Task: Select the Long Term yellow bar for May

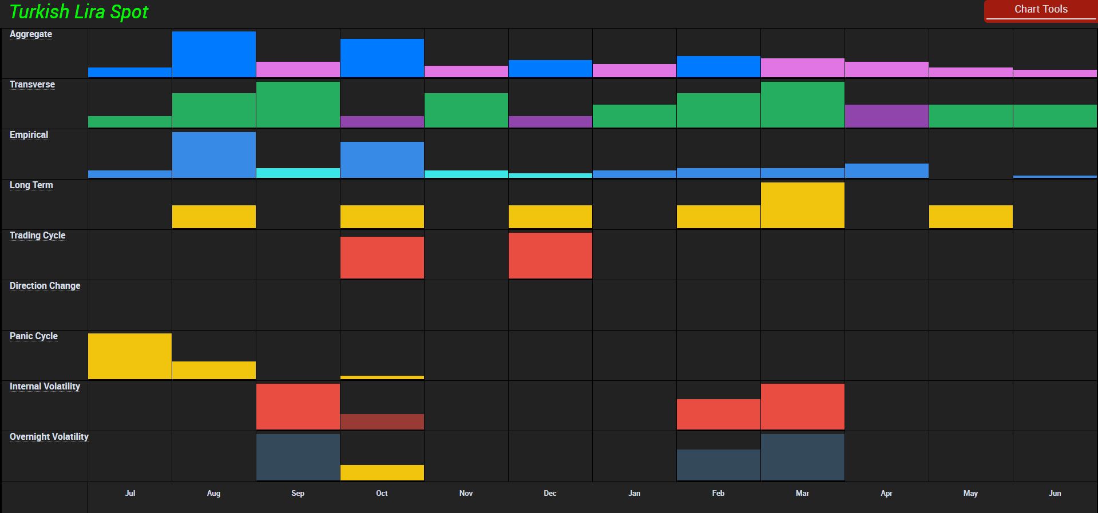Action: click(x=971, y=217)
